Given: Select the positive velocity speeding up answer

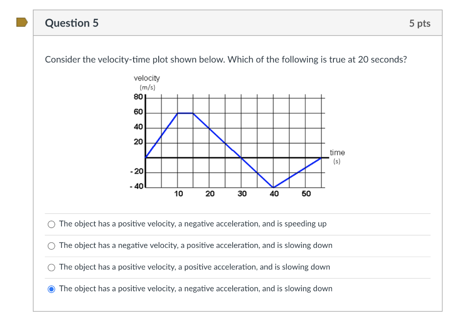Looking at the screenshot, I should click(51, 224).
